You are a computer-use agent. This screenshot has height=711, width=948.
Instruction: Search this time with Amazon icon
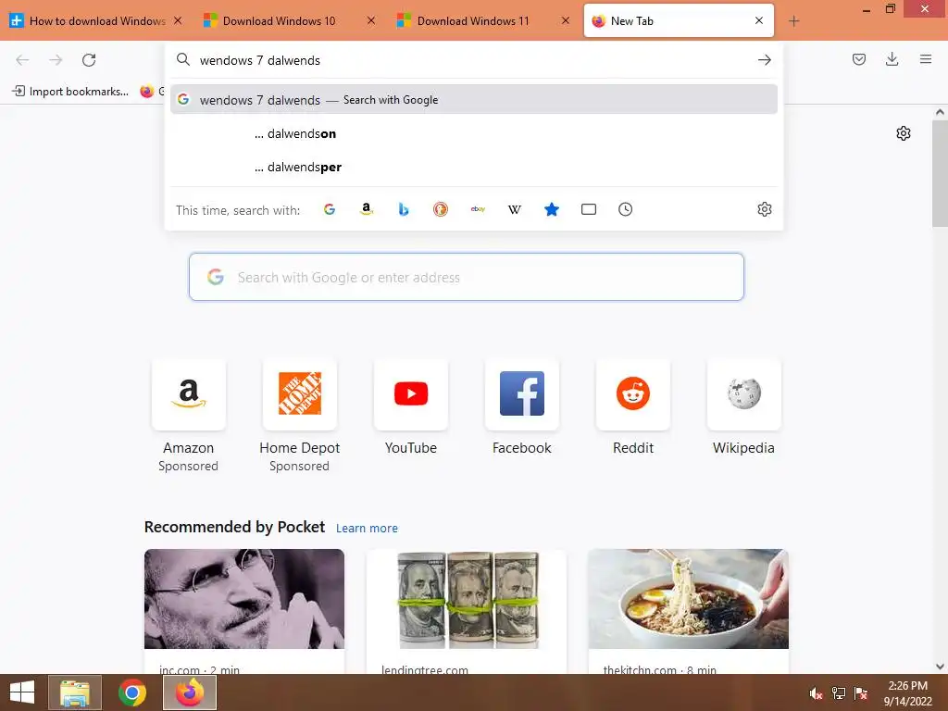coord(367,209)
